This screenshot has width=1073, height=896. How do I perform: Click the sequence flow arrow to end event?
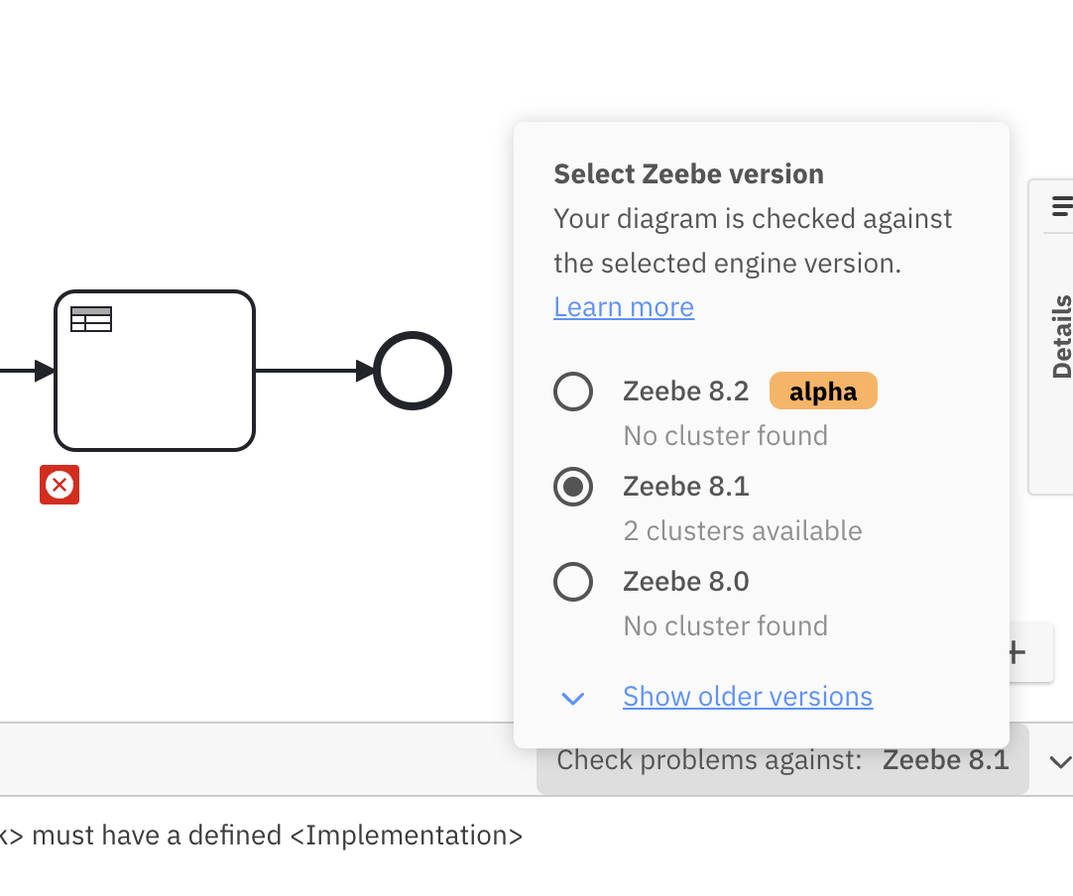313,371
